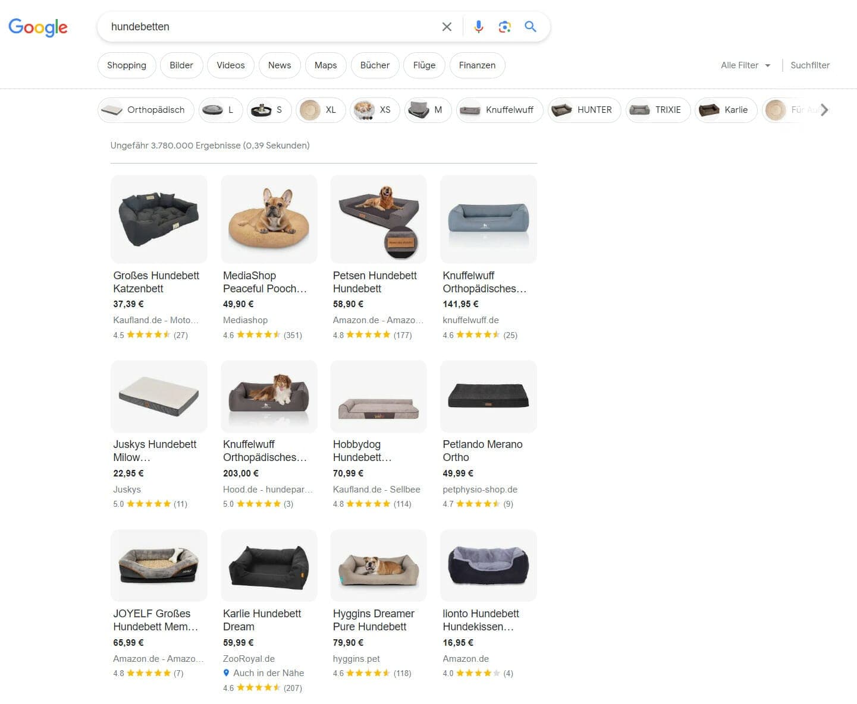Click the JOYELF Großes Hundebett title

click(156, 620)
